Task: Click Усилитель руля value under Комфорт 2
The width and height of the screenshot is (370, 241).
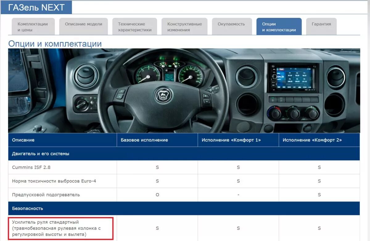Action: [x=319, y=228]
